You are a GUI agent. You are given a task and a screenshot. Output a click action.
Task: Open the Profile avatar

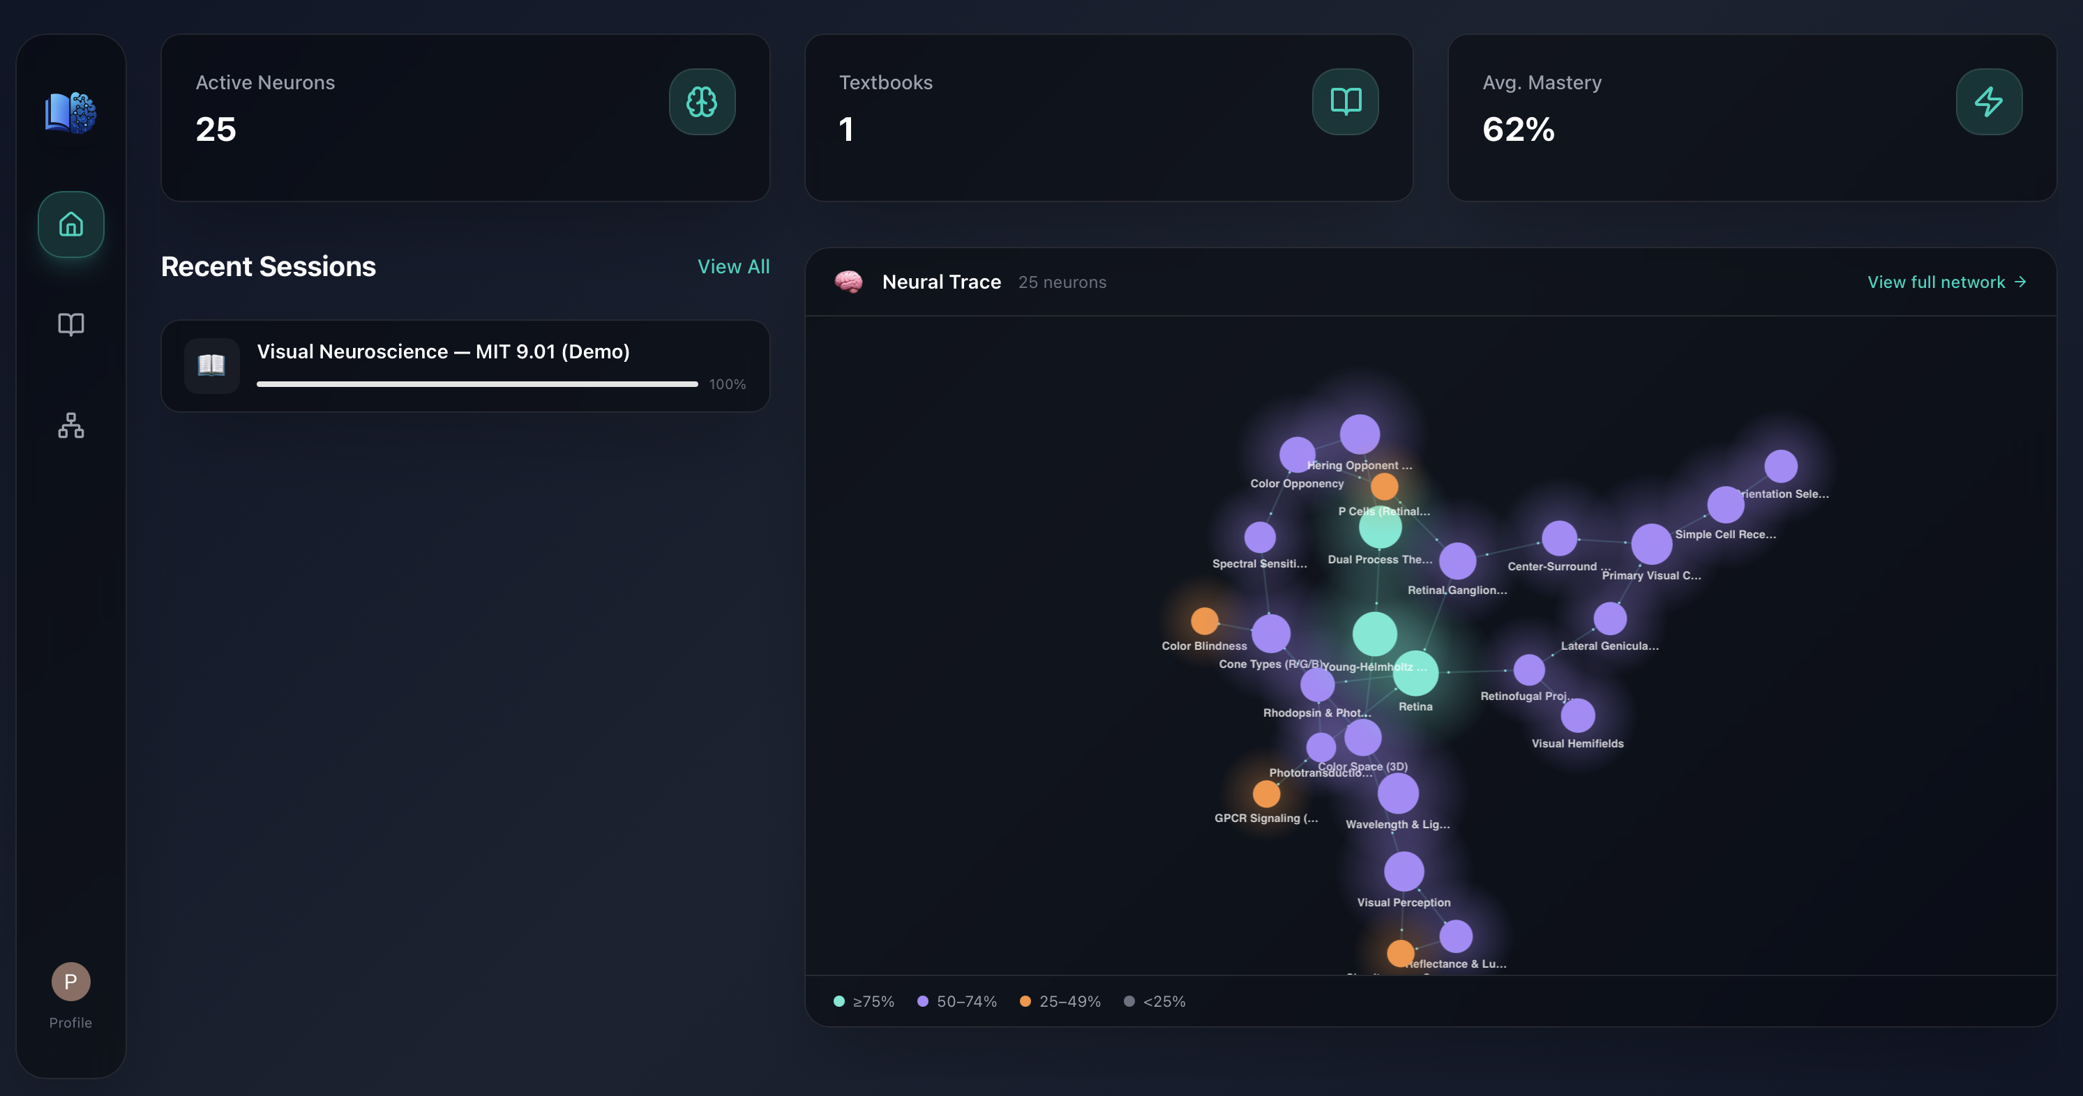(71, 981)
